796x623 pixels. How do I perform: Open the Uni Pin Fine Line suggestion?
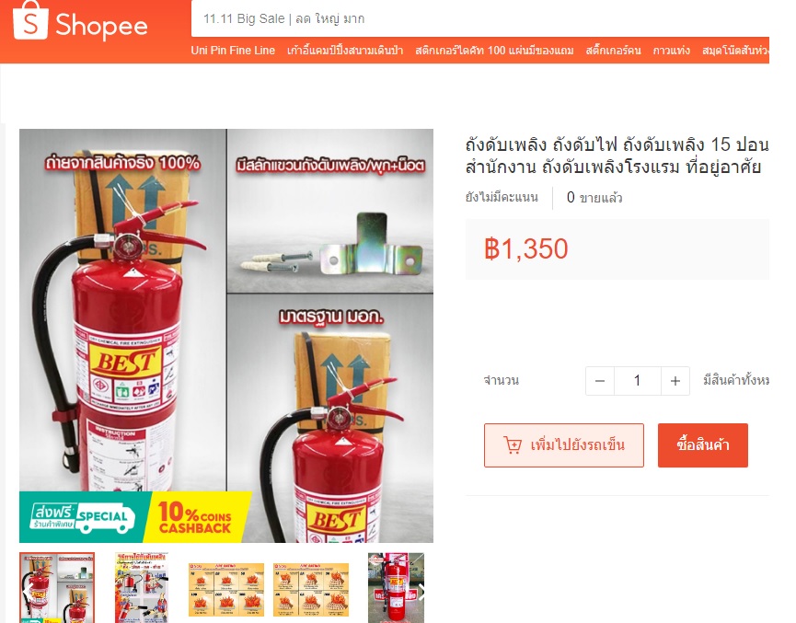[x=233, y=51]
